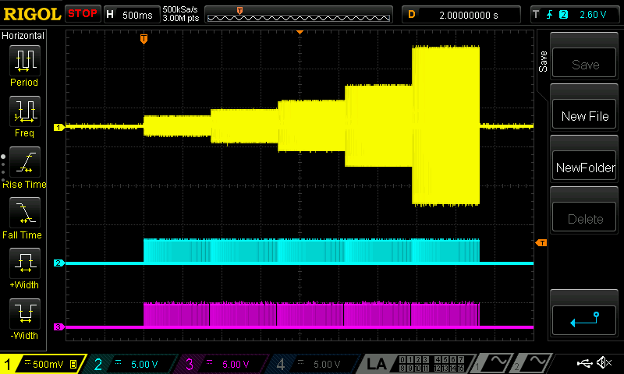
Task: Click the source 2 waveform generator icon
Action: pyautogui.click(x=534, y=363)
